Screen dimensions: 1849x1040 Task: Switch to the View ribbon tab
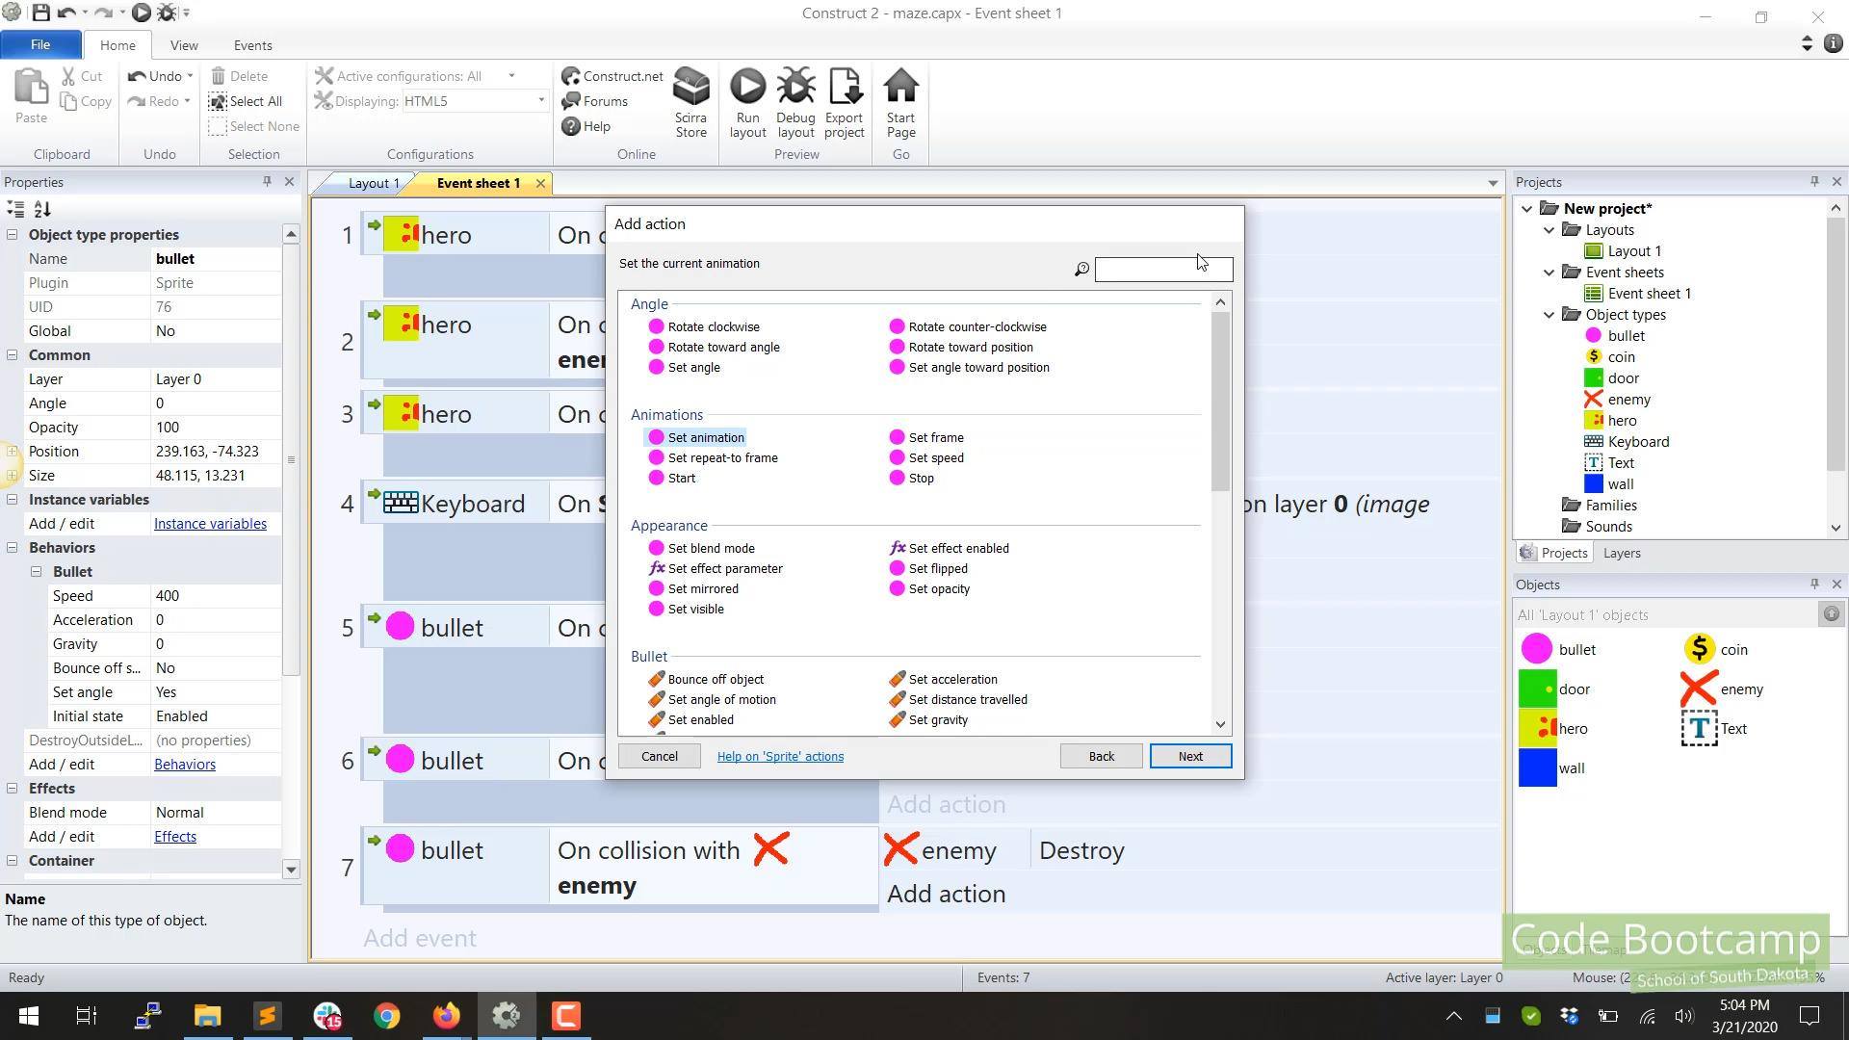[x=184, y=45]
